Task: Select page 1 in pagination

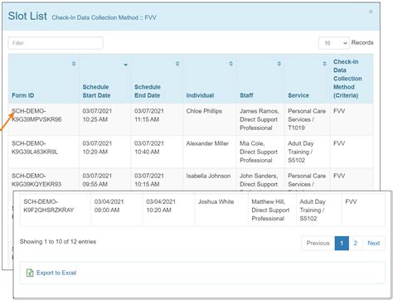Action: [342, 243]
